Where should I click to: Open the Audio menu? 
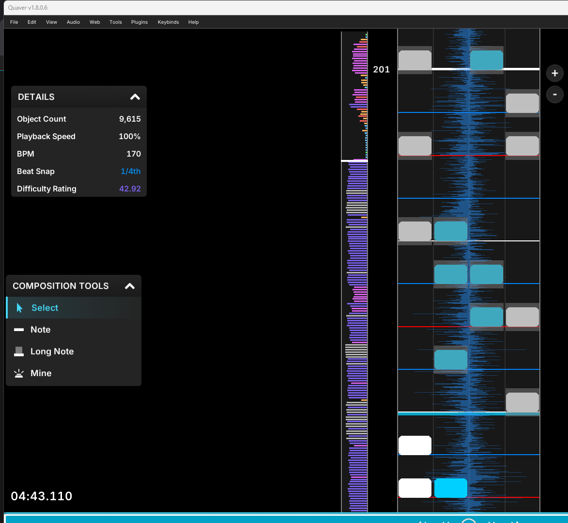[x=73, y=22]
